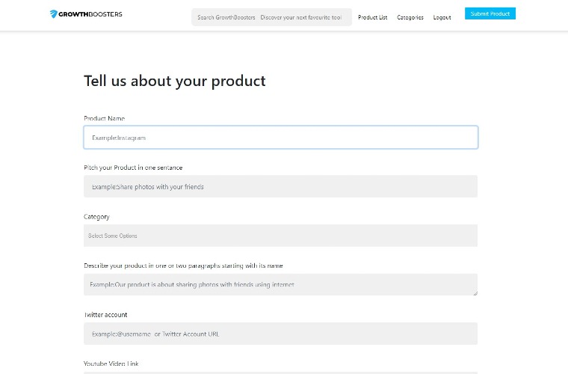Click the 'Pitch your Product in one sentence' label
The image size is (568, 374).
133,168
